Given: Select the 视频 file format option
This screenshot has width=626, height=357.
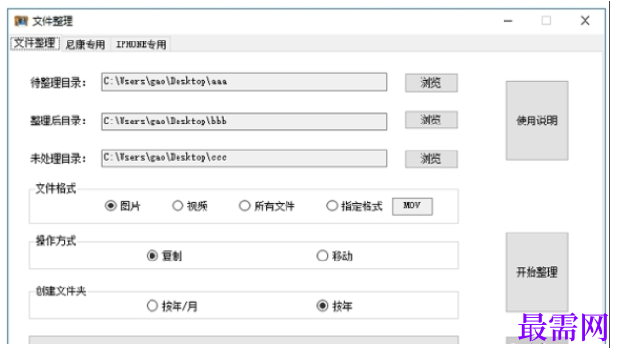Looking at the screenshot, I should click(190, 206).
